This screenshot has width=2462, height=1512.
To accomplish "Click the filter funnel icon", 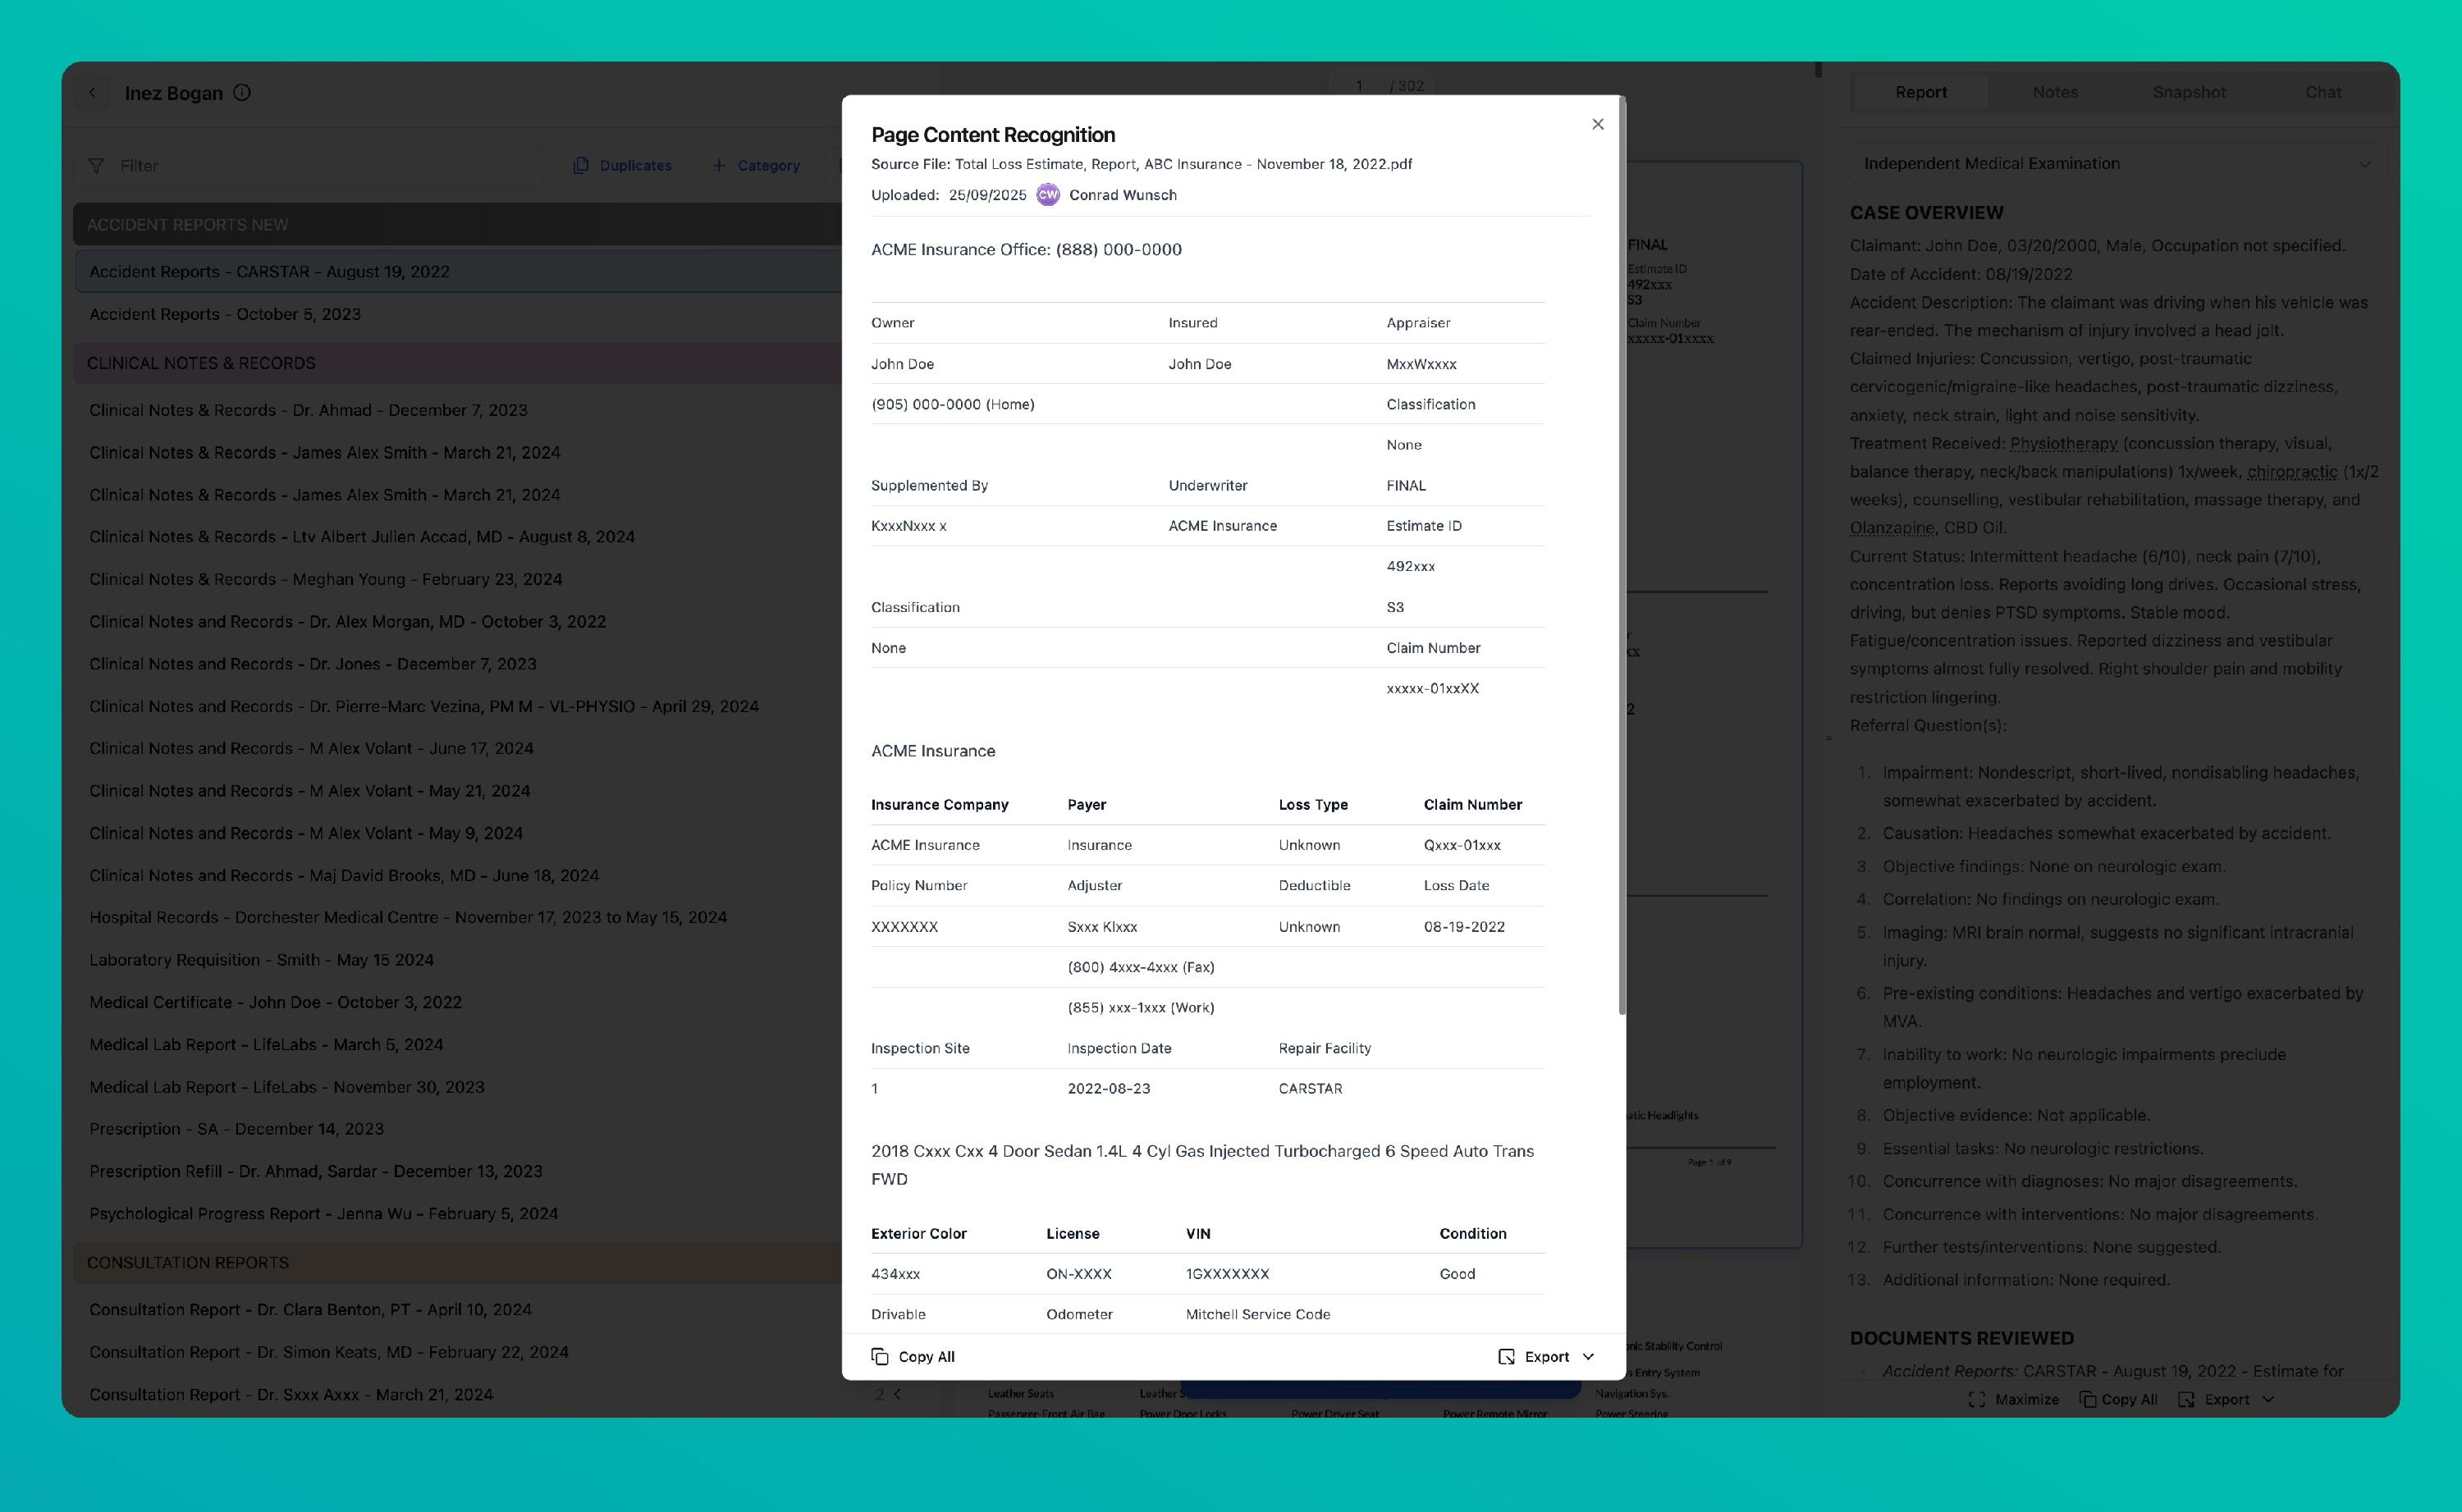I will click(x=96, y=166).
